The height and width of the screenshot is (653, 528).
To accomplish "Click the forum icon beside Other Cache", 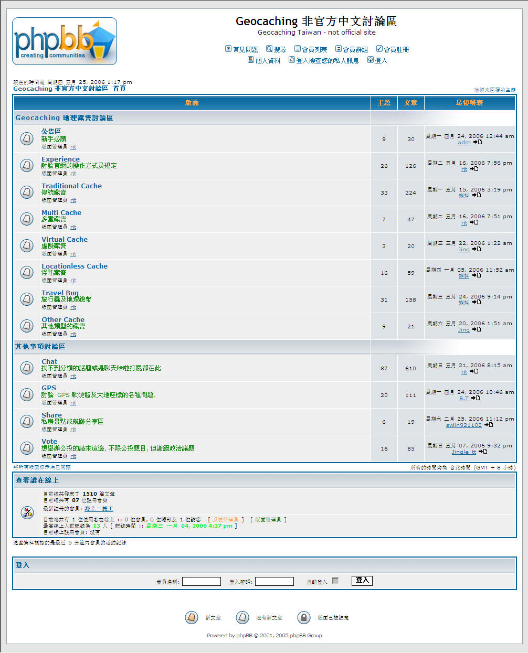I will 27,326.
